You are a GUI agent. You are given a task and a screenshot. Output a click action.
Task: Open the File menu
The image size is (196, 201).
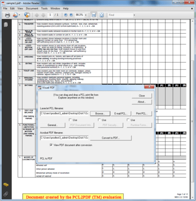(5, 9)
